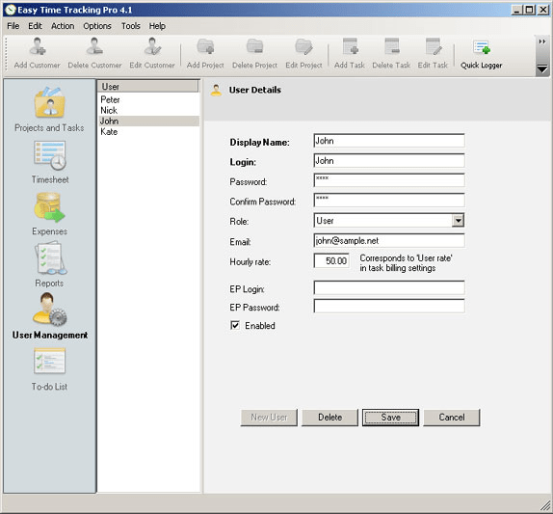
Task: Open the Options menu
Action: [x=97, y=26]
